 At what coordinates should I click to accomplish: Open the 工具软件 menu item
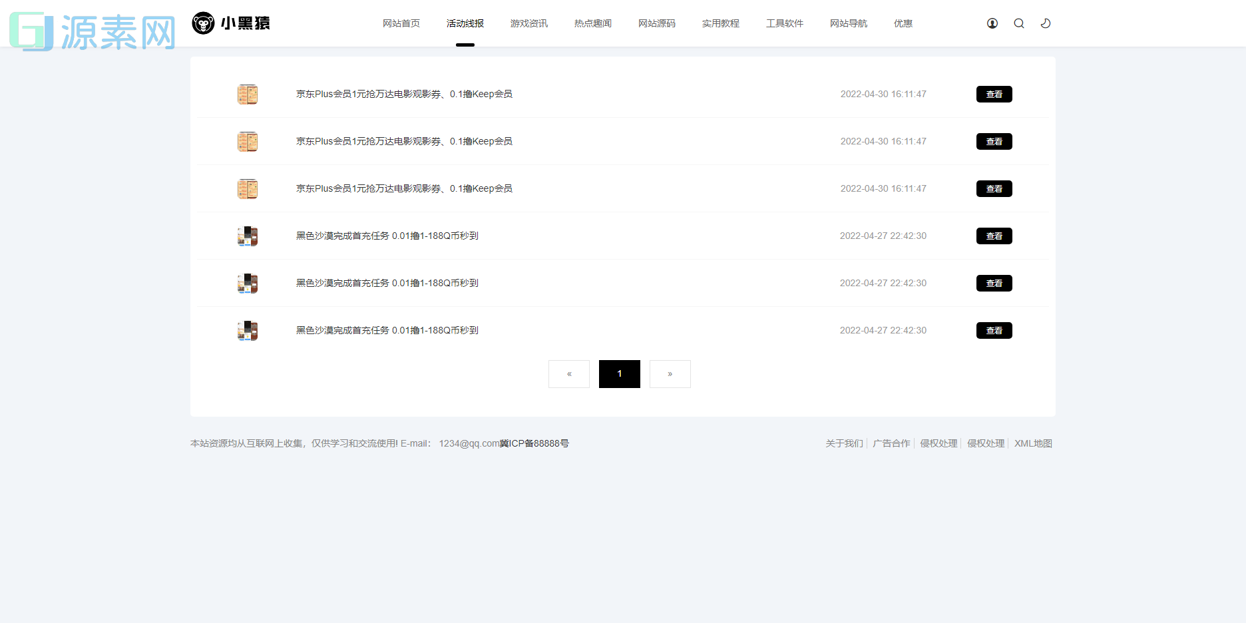784,23
